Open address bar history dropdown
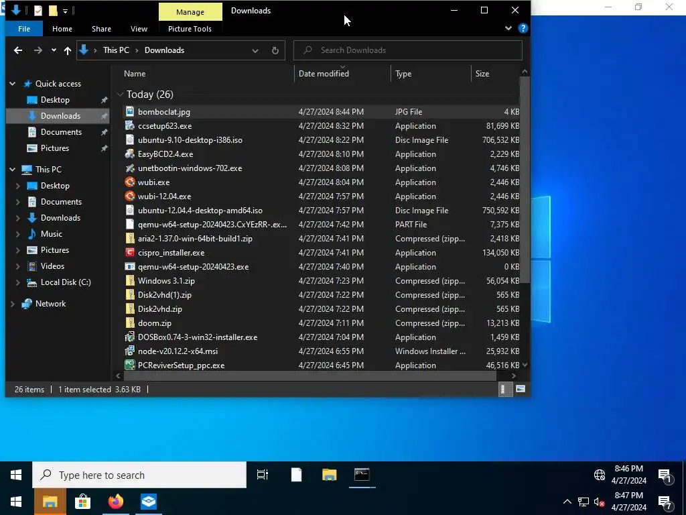Image resolution: width=686 pixels, height=515 pixels. (x=255, y=50)
